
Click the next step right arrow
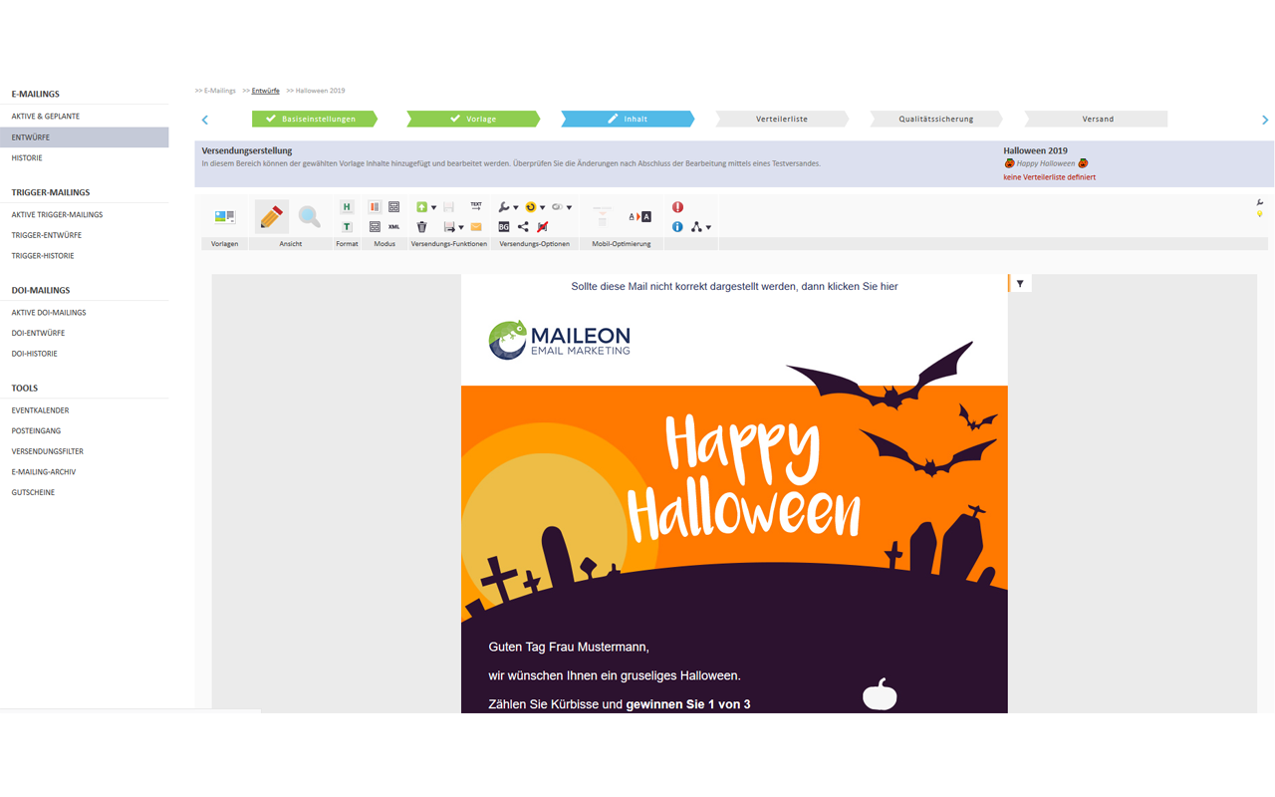tap(1265, 120)
